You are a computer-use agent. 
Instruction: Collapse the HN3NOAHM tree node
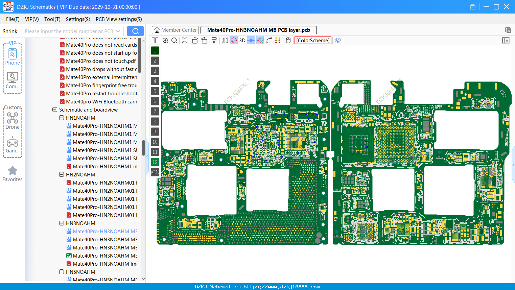tap(62, 223)
